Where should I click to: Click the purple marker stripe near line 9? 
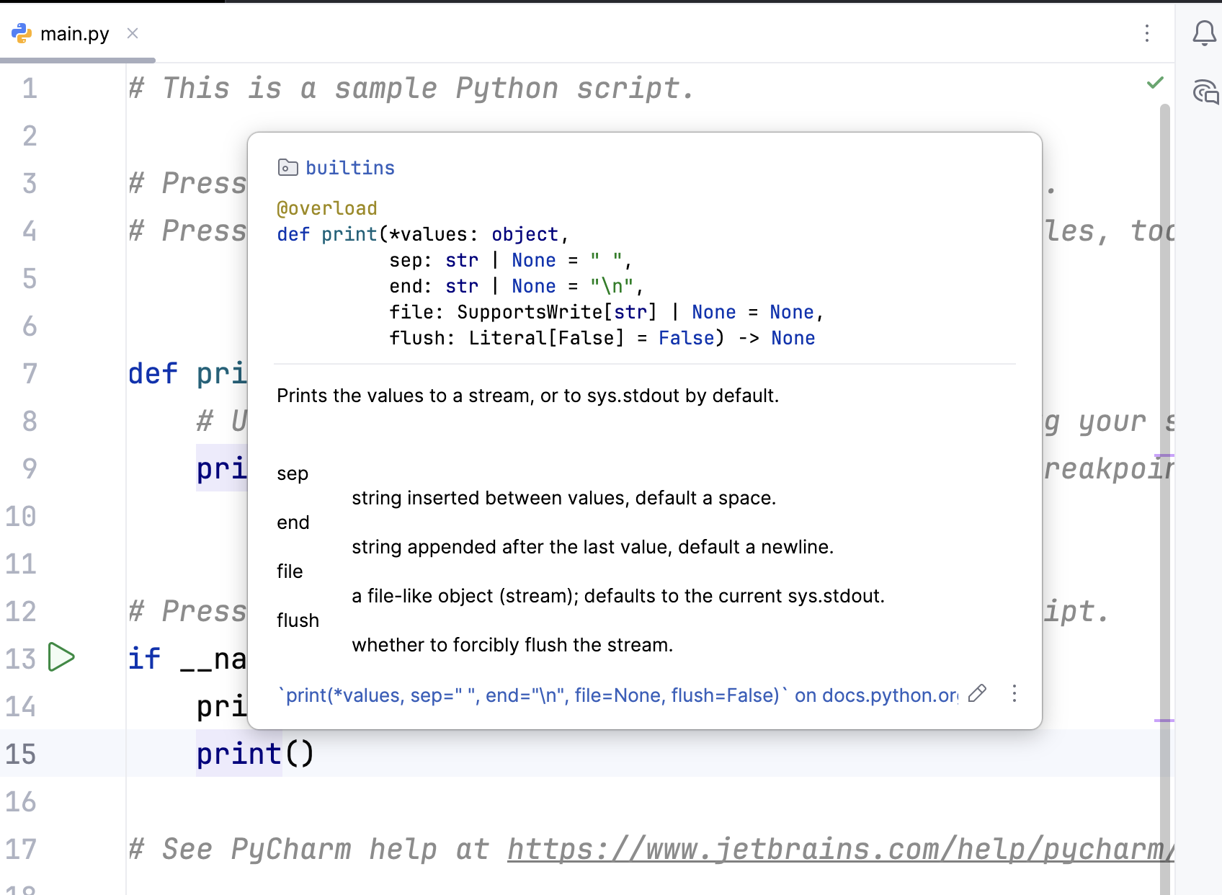pyautogui.click(x=1164, y=455)
